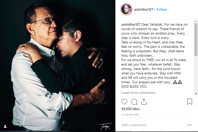Open the 13 hours ago timestamp

(x=130, y=114)
